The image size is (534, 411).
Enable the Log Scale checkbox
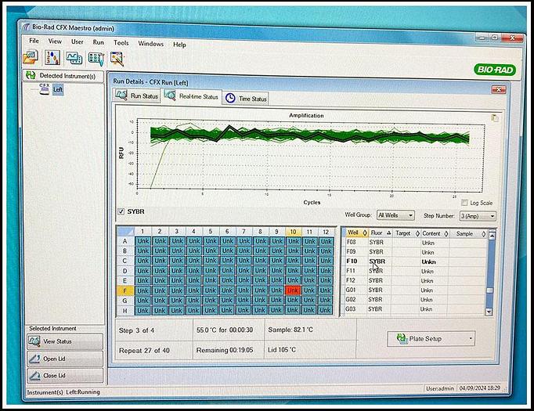click(464, 203)
